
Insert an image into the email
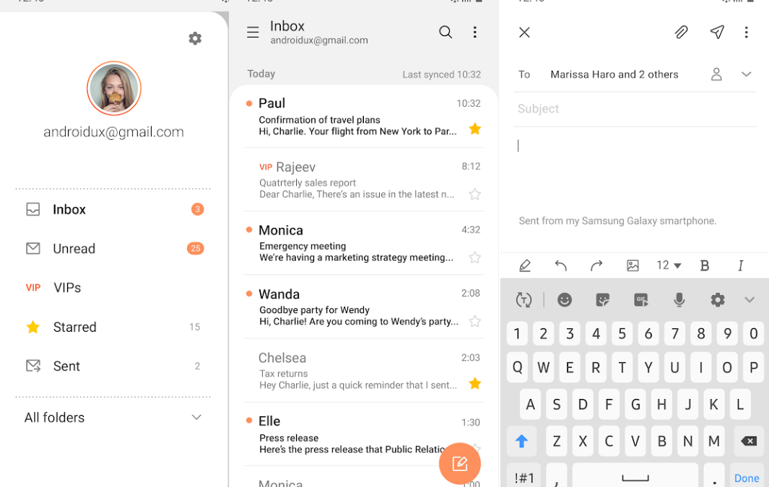point(633,266)
